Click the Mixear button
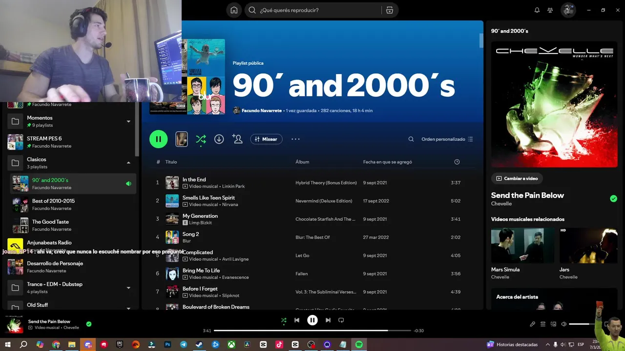This screenshot has width=625, height=351. point(266,139)
